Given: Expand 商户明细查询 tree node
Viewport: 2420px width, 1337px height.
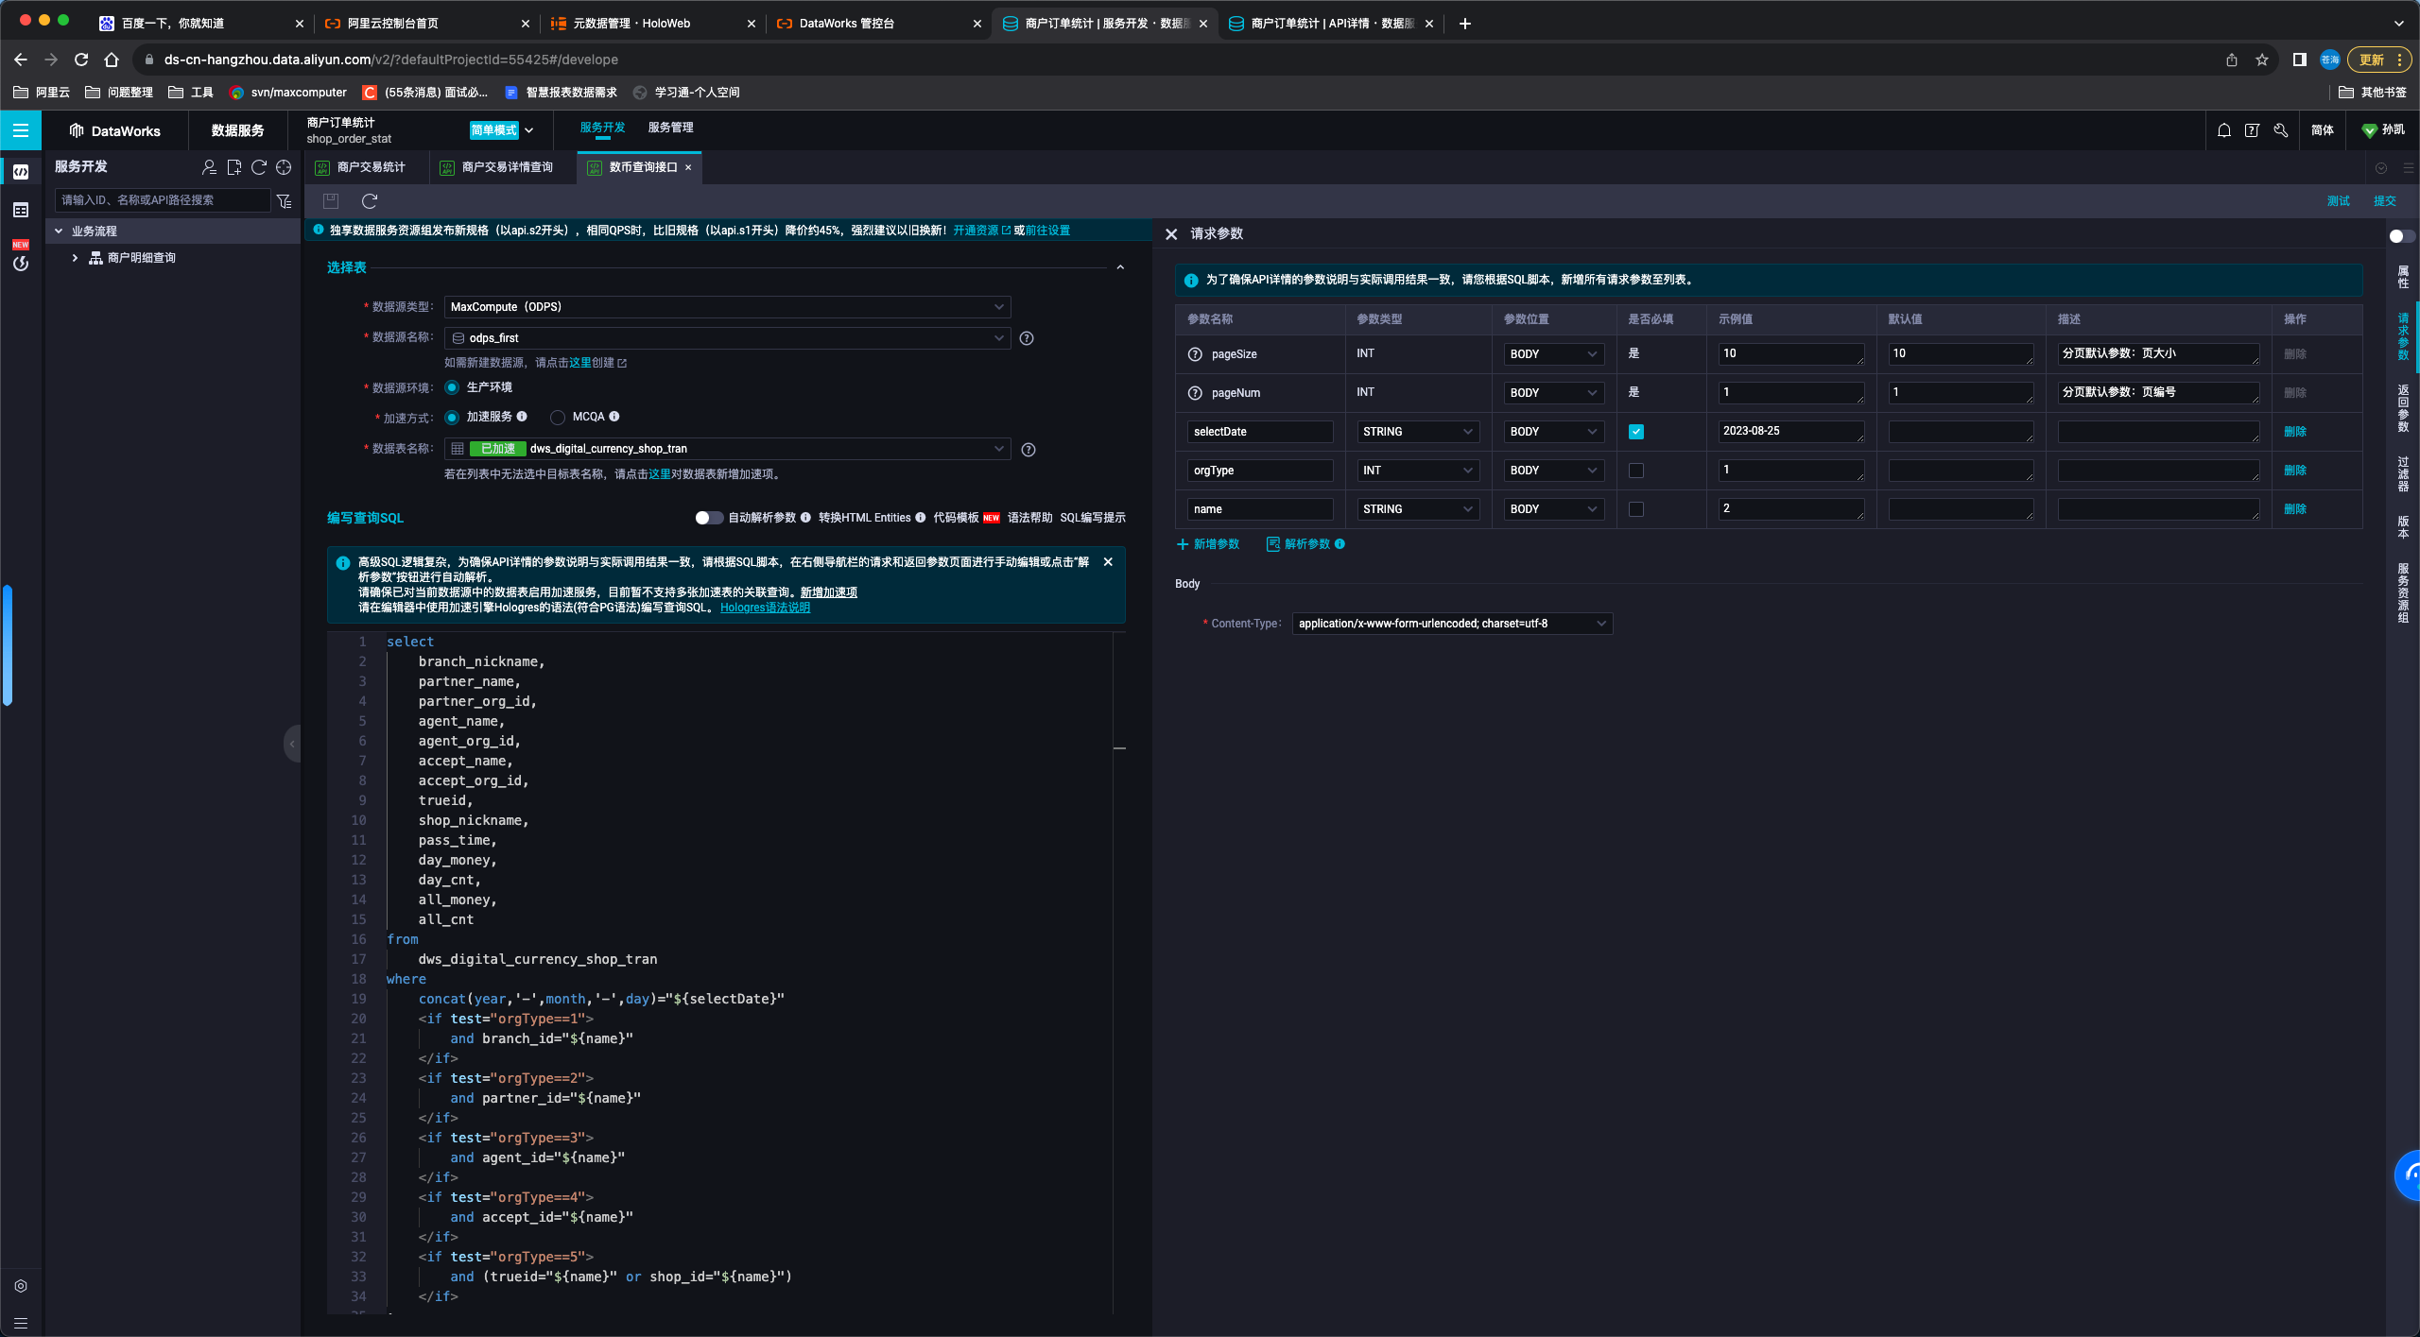Looking at the screenshot, I should click(76, 258).
